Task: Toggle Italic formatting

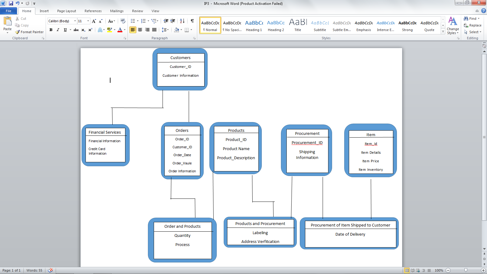Action: point(58,30)
